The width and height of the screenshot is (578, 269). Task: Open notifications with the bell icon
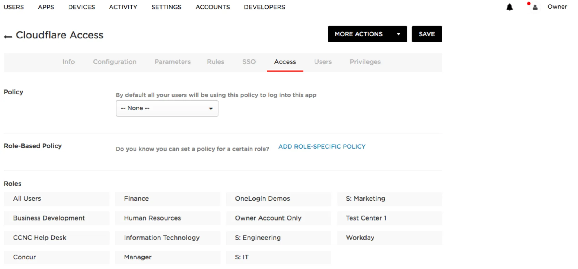tap(509, 7)
